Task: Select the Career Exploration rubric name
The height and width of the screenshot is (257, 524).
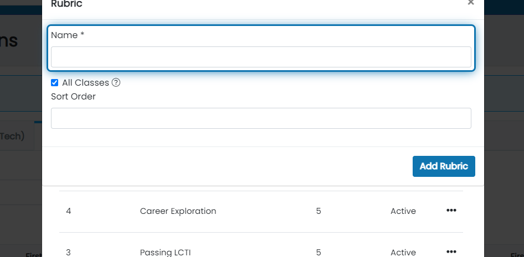Action: coord(178,211)
